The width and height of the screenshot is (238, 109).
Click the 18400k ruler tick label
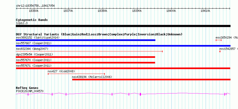(171, 11)
